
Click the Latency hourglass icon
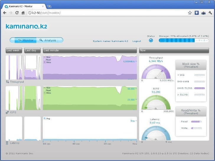(x=7, y=143)
